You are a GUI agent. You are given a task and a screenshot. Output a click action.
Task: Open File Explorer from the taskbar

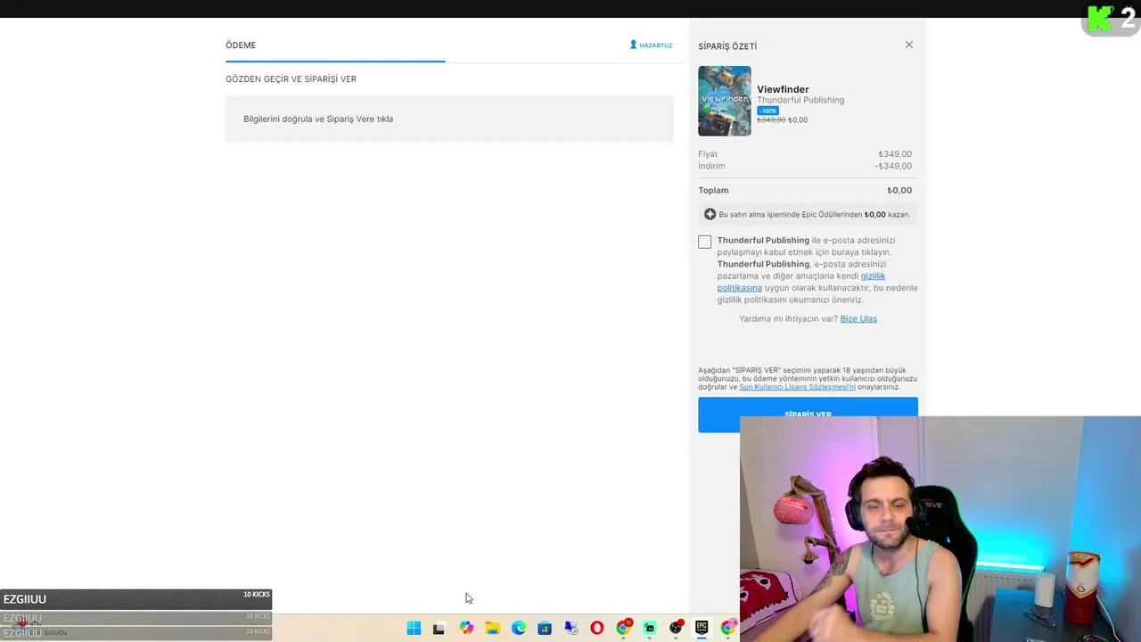coord(492,628)
